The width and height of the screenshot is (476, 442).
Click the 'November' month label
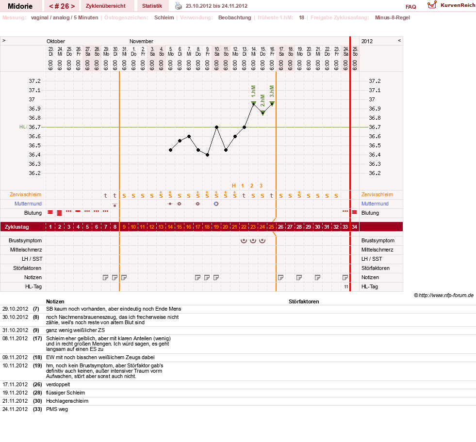click(x=141, y=41)
